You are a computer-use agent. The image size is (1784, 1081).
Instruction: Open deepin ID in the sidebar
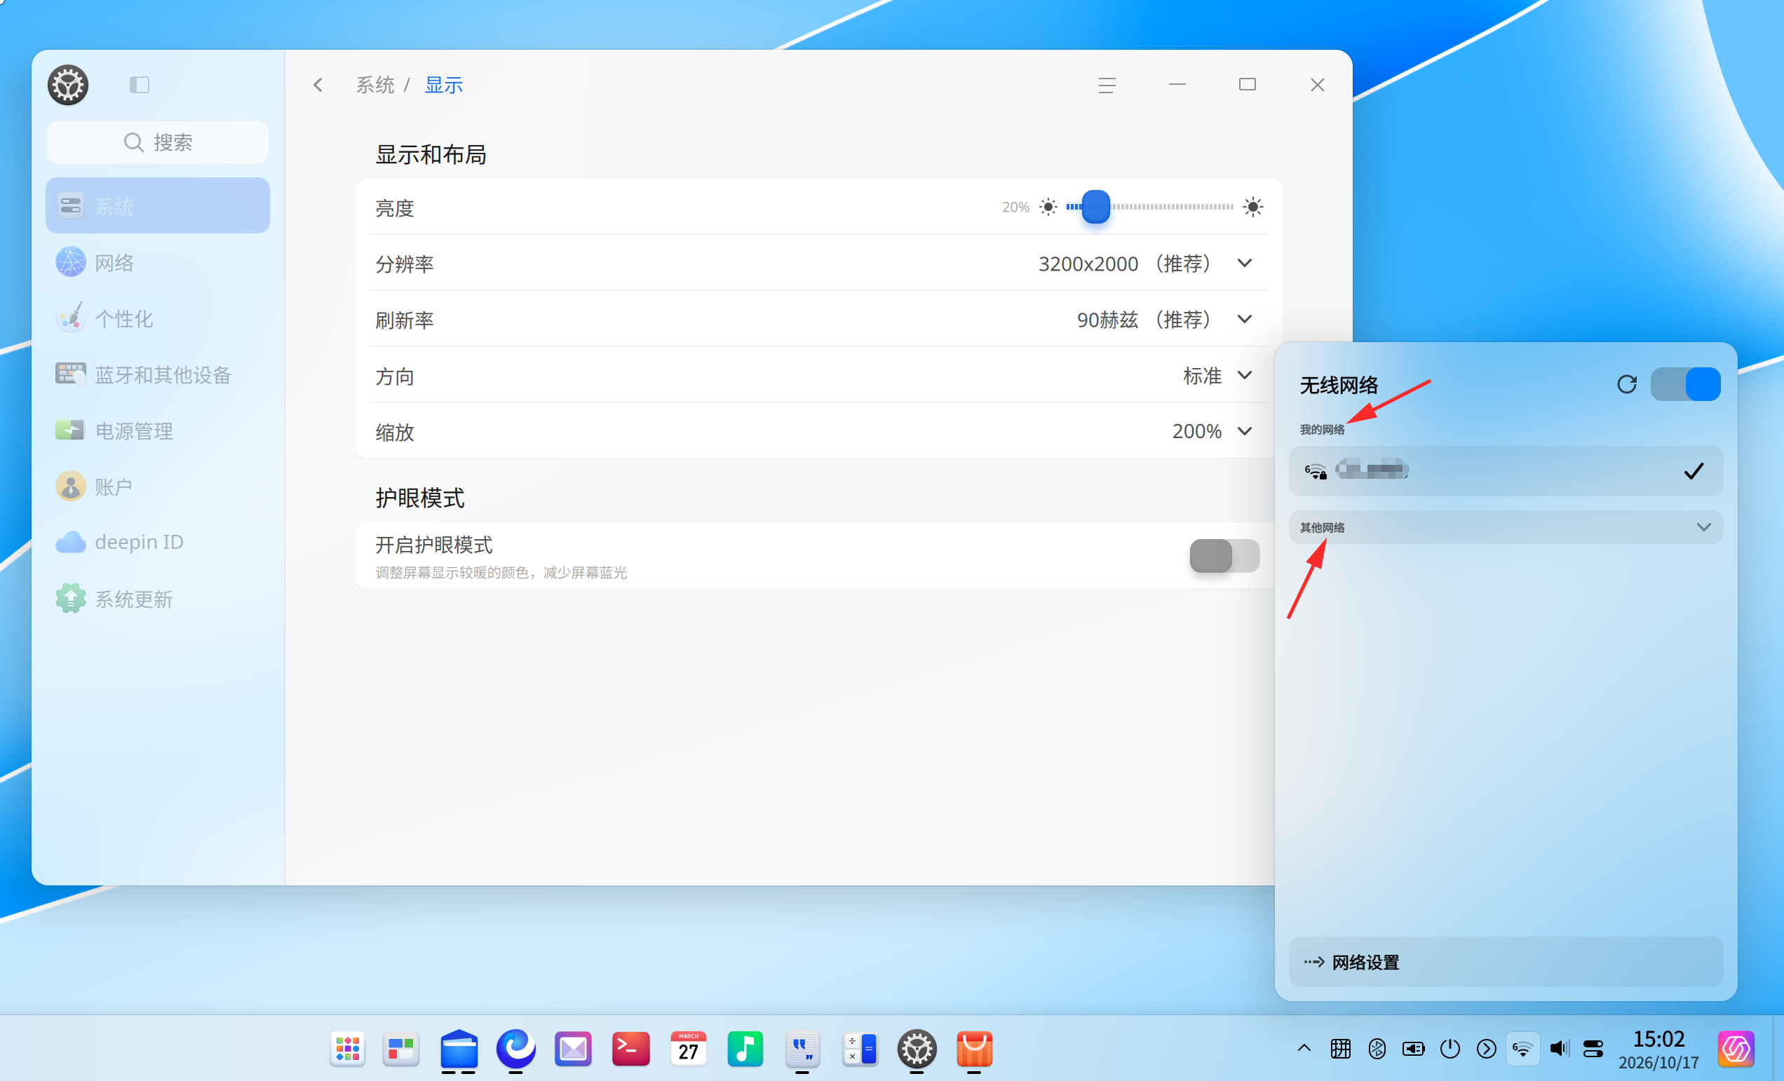[x=158, y=542]
